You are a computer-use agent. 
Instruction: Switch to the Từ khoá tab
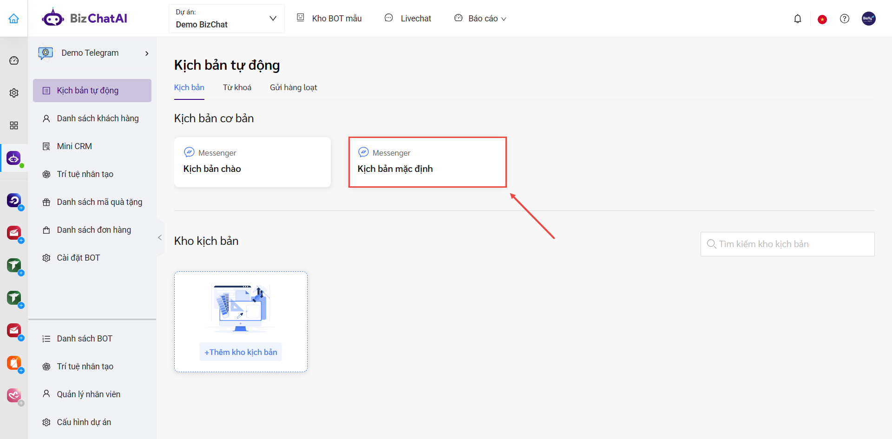[x=237, y=87]
